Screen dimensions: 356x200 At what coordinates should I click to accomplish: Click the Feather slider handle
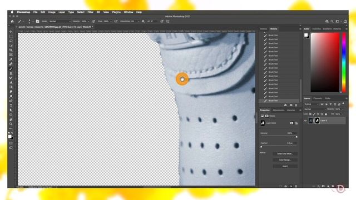click(261, 147)
